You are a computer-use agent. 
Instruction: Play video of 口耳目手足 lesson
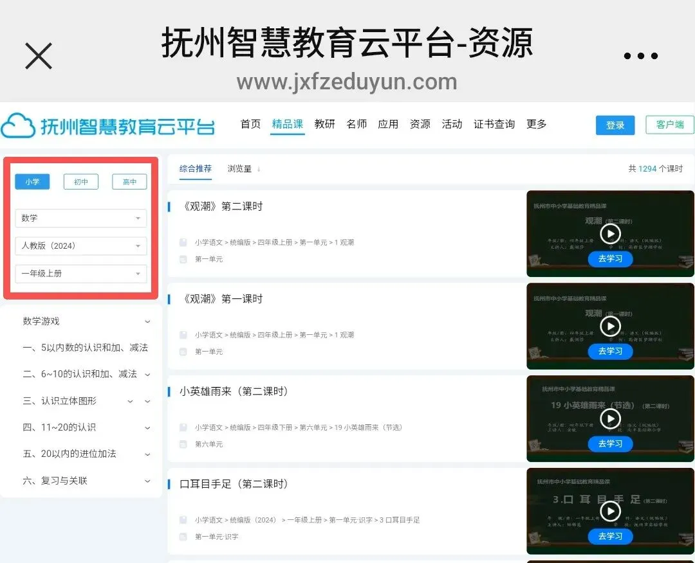tap(610, 511)
